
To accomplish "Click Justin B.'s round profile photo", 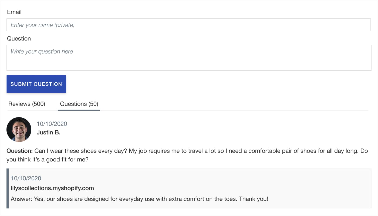I will pyautogui.click(x=19, y=130).
